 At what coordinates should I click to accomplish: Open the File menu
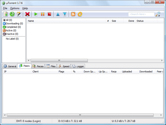click(x=5, y=8)
